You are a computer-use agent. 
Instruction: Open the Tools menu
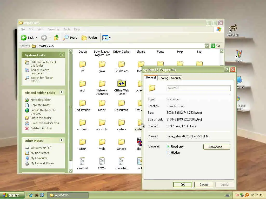coord(67,29)
